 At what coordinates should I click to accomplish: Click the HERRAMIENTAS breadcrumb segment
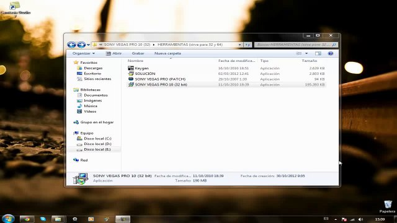pos(190,45)
